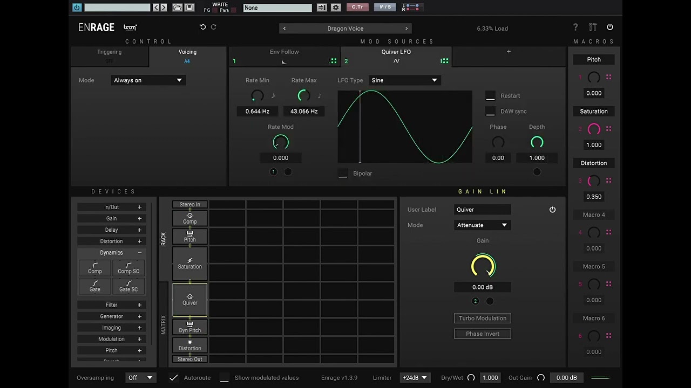Go to next host preset arrow

(164, 8)
